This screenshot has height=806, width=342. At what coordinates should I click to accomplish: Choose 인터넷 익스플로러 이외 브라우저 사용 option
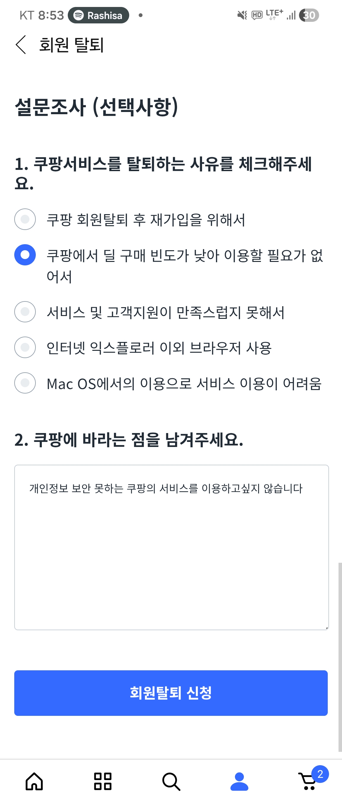25,347
